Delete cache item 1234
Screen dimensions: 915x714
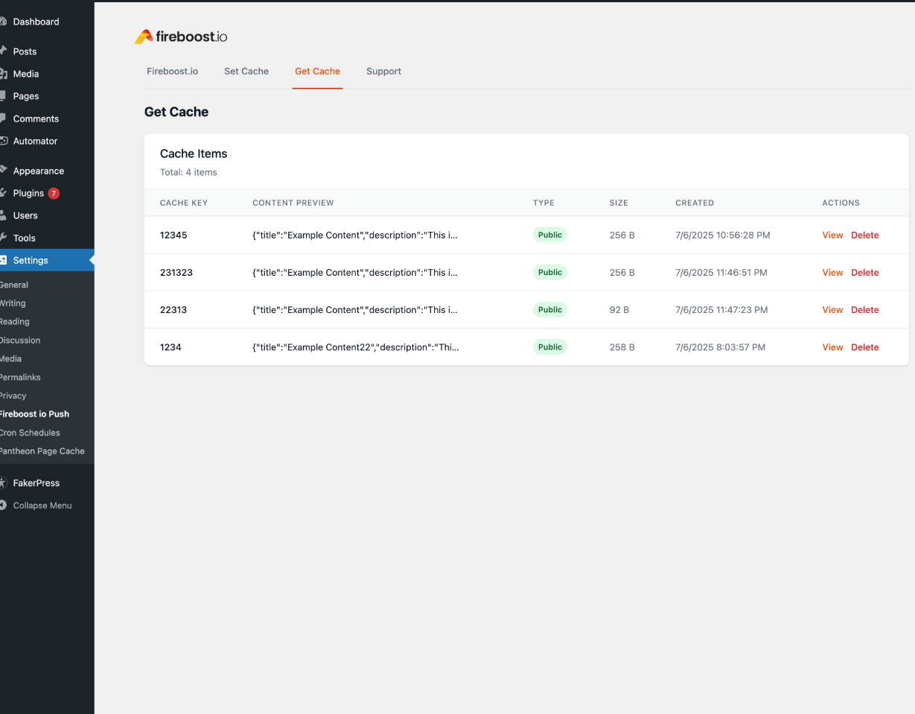(865, 347)
